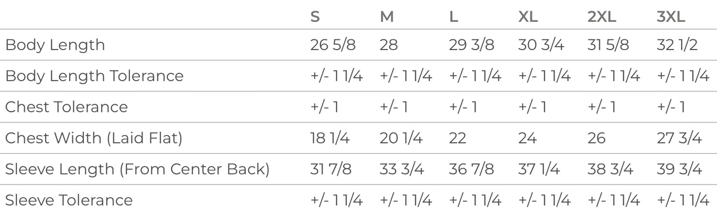This screenshot has width=717, height=220.
Task: Click the 26 5/8 body length value
Action: coord(333,45)
